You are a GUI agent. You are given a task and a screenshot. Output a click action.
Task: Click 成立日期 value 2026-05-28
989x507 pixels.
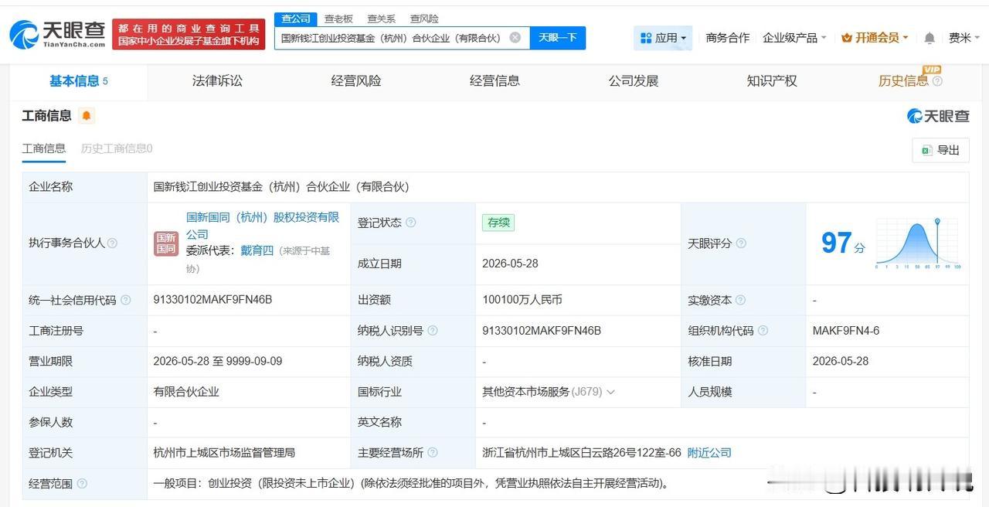[x=510, y=264]
